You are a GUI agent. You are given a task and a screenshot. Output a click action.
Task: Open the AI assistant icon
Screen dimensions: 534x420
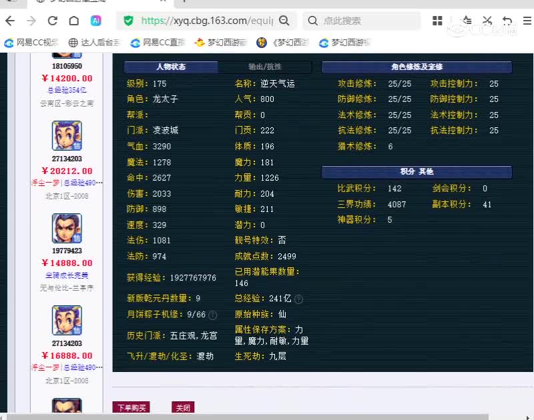pos(95,21)
